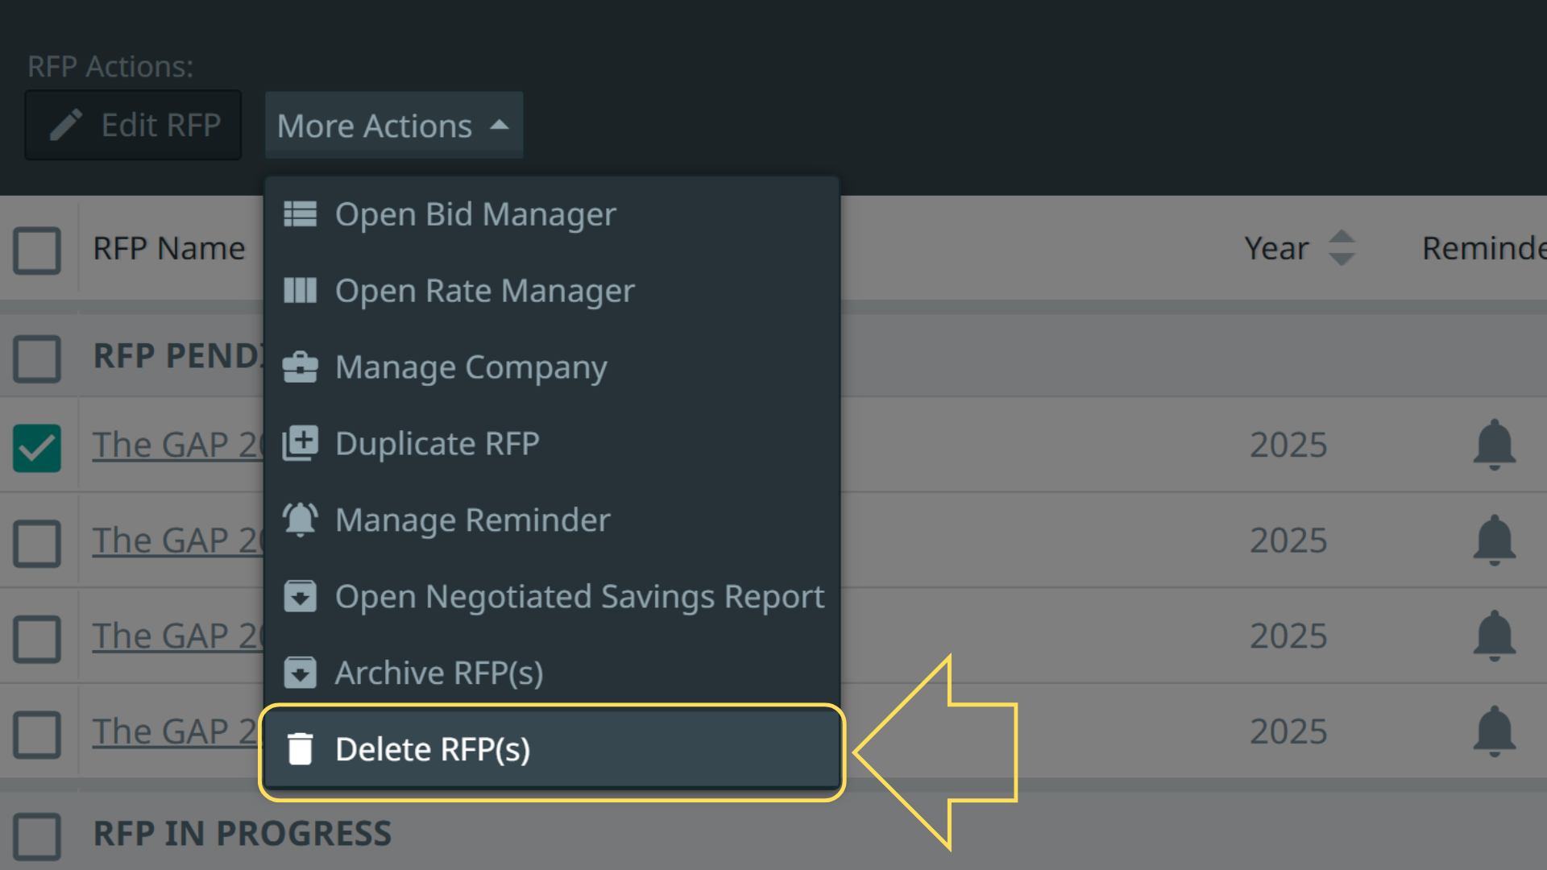Click the Manage Reminder ringing bell icon
Viewport: 1547px width, 870px height.
[300, 520]
